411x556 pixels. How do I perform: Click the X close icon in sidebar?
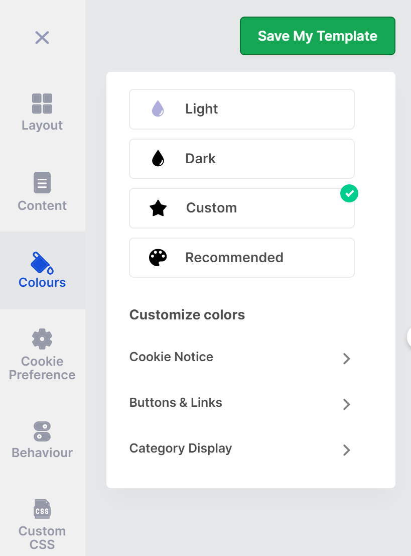42,38
